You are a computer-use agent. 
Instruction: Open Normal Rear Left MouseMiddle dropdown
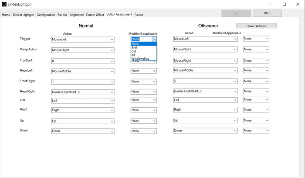(x=112, y=71)
